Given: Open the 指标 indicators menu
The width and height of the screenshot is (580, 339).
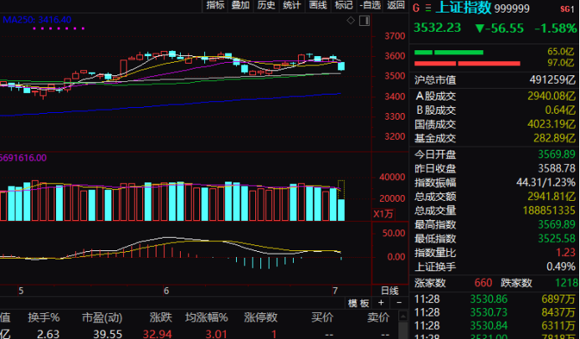Looking at the screenshot, I should point(215,5).
